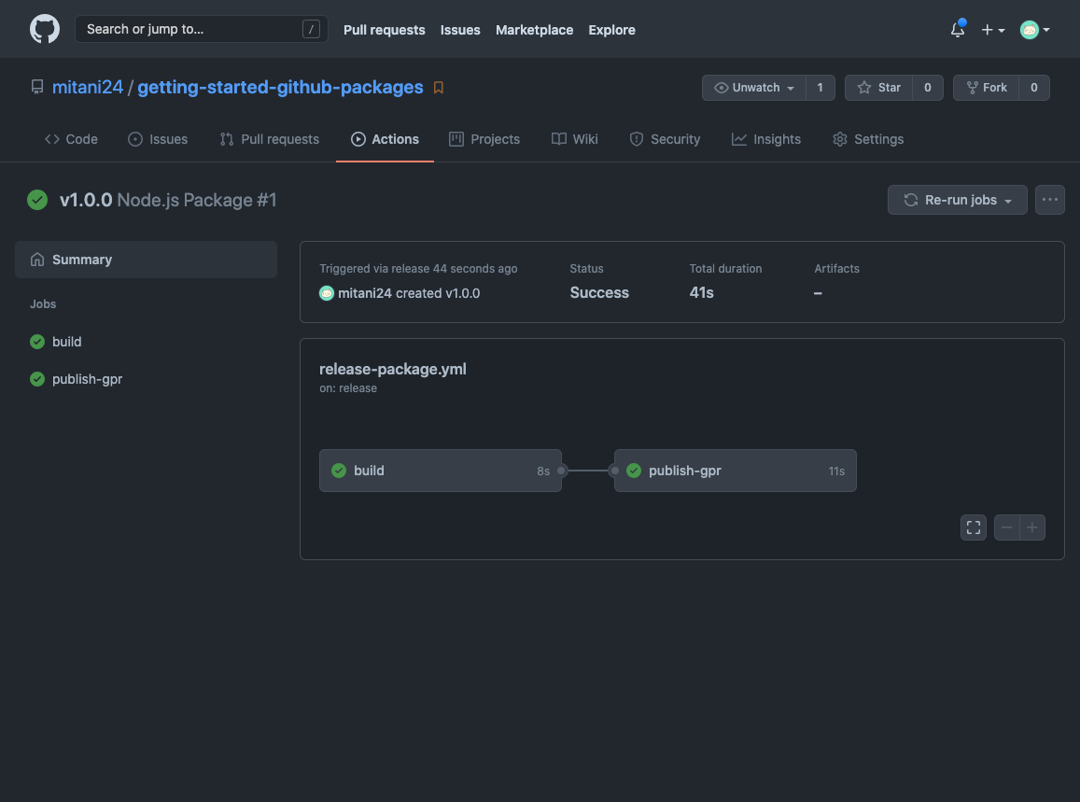Zoom in the workflow graph
1080x802 pixels.
(1032, 528)
